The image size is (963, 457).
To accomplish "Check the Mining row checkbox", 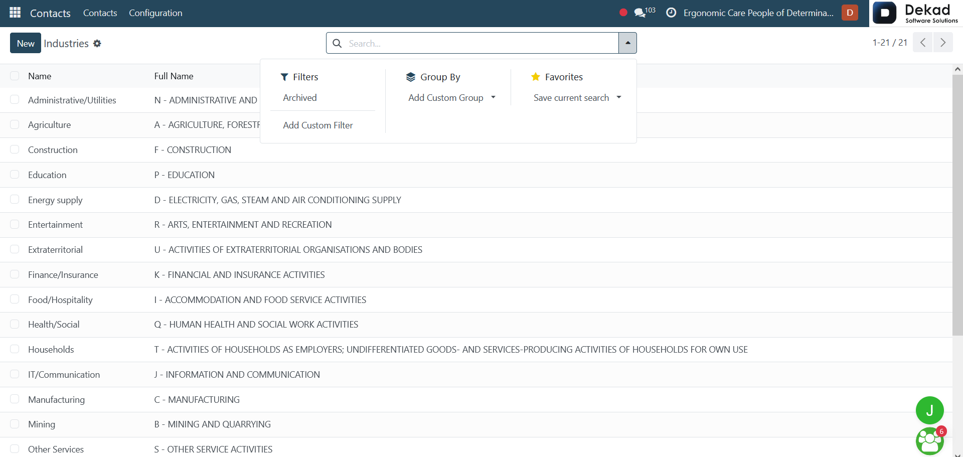I will 15,424.
